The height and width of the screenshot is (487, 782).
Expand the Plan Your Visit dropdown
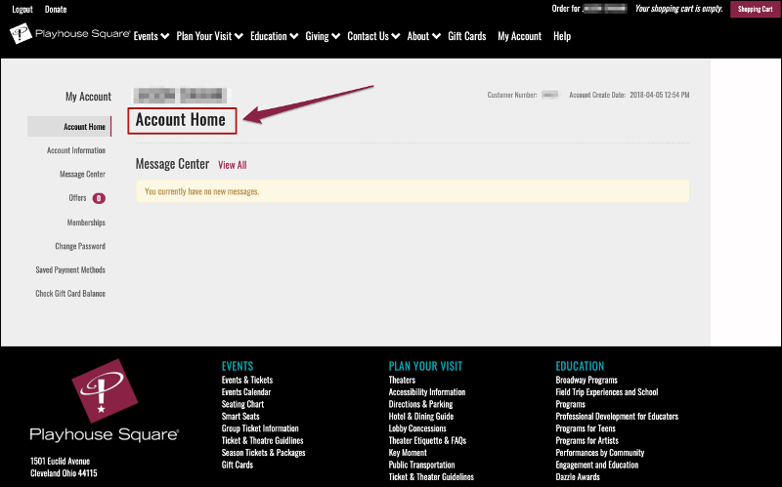point(209,36)
